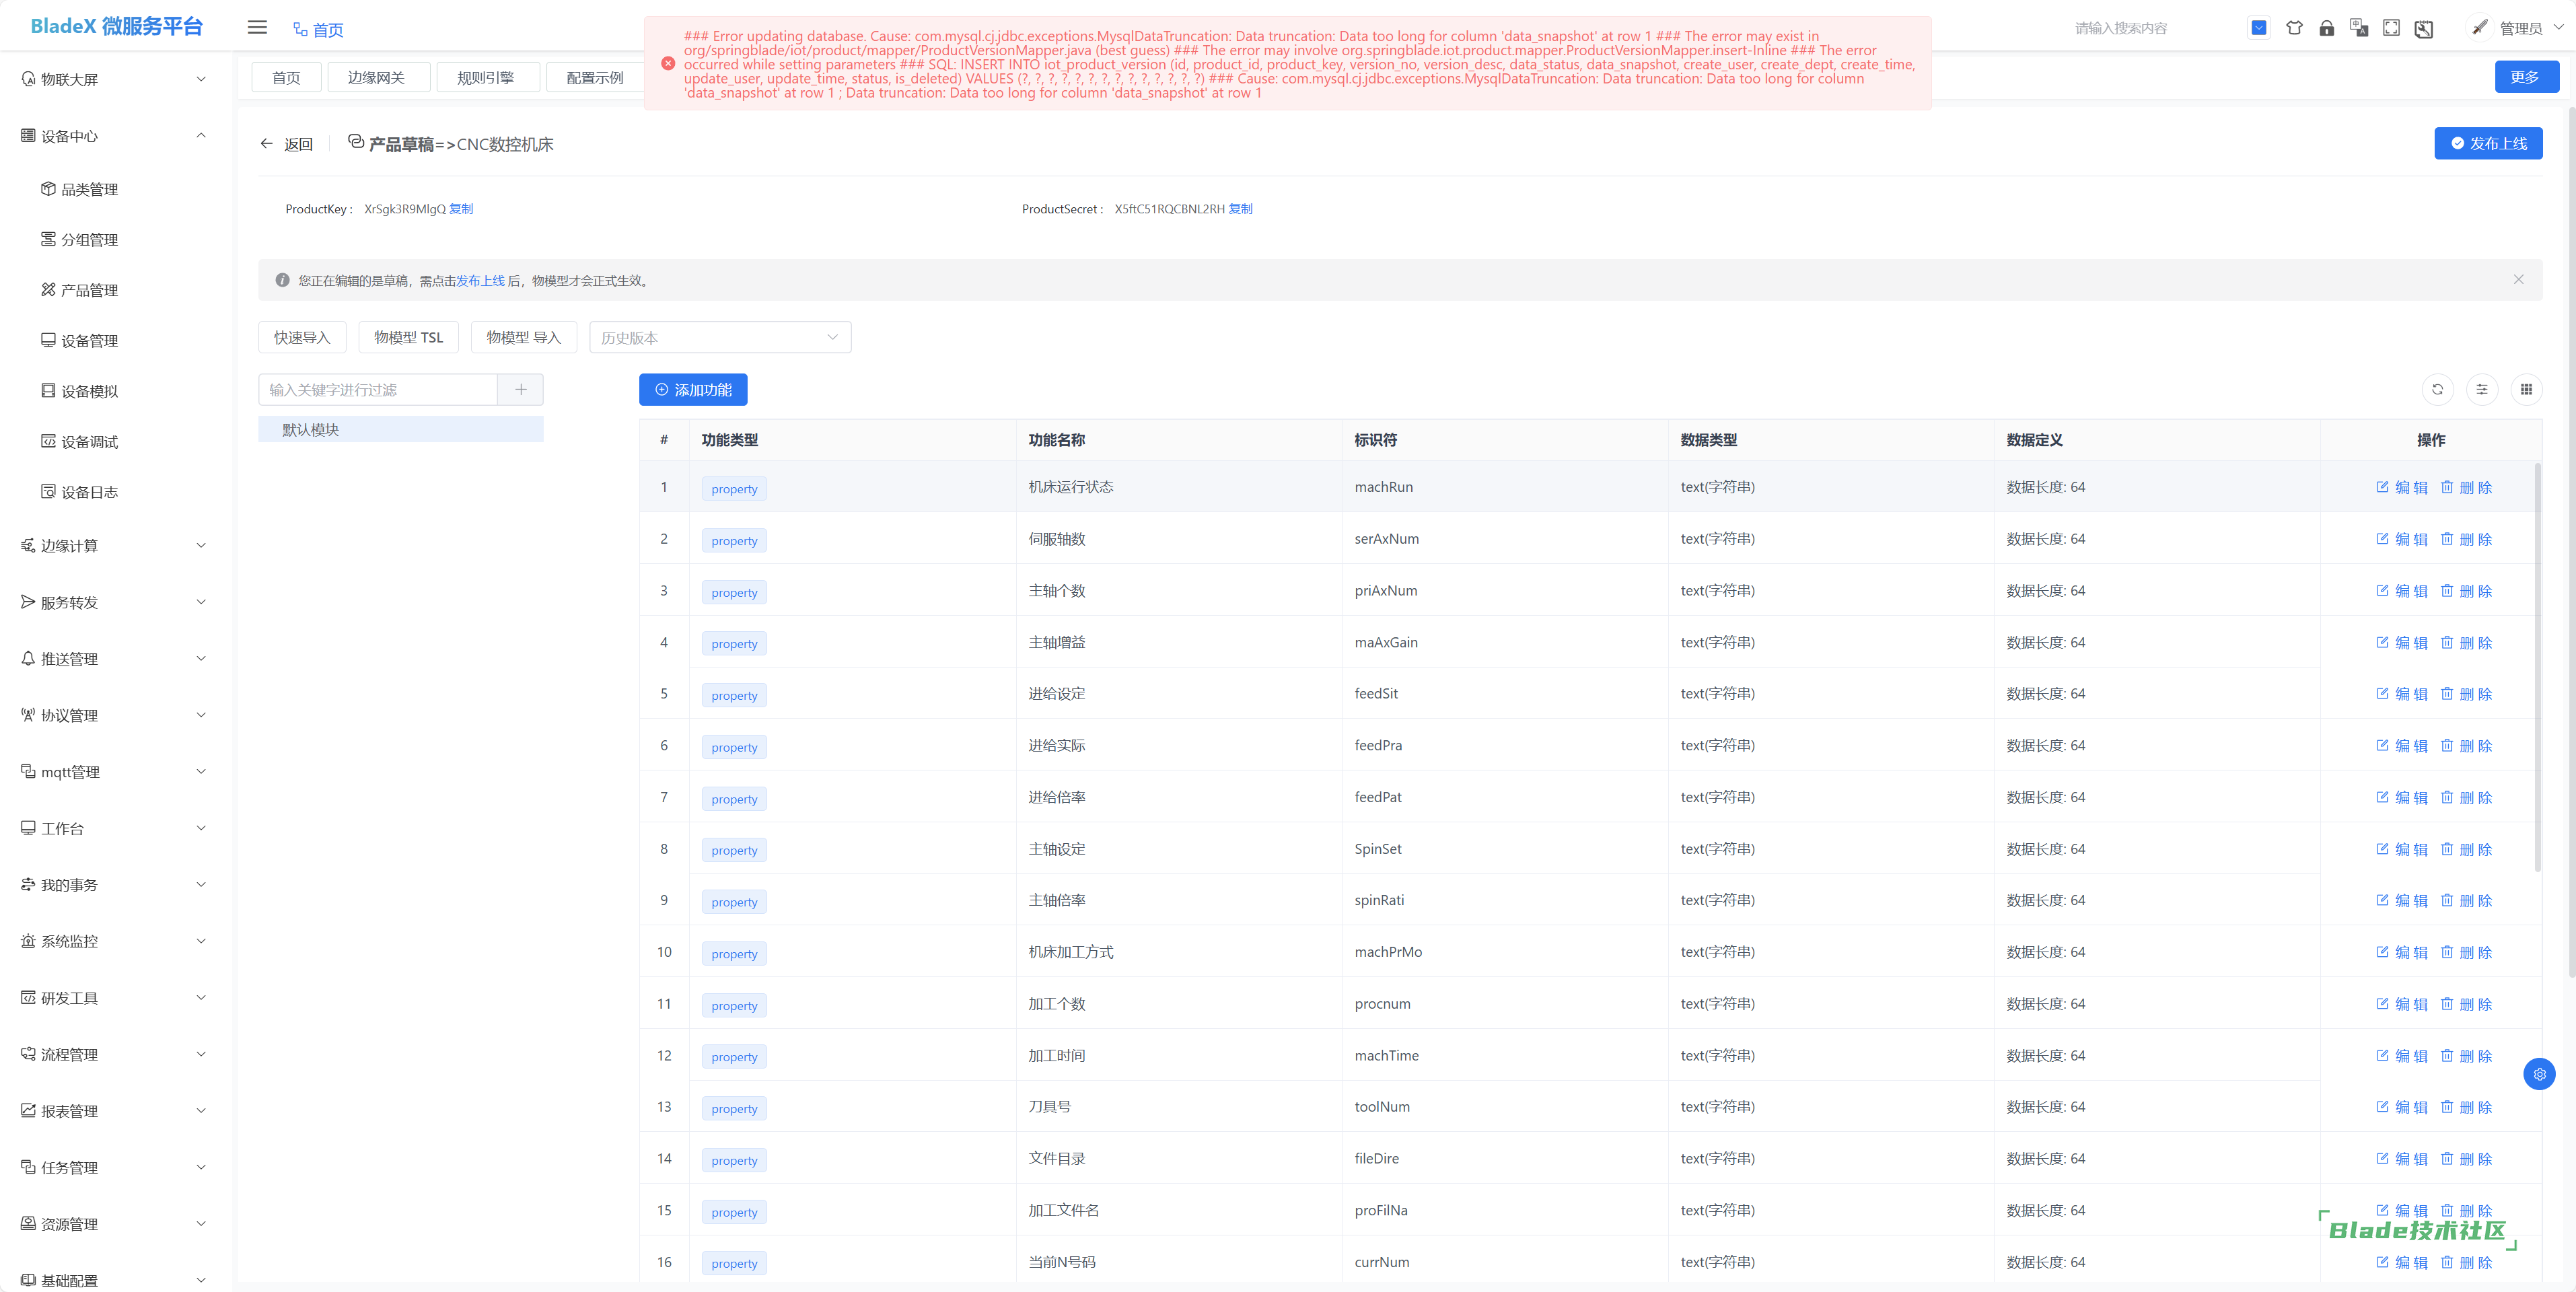Switch language with the 中/A icon
The image size is (2576, 1292).
pos(2359,28)
